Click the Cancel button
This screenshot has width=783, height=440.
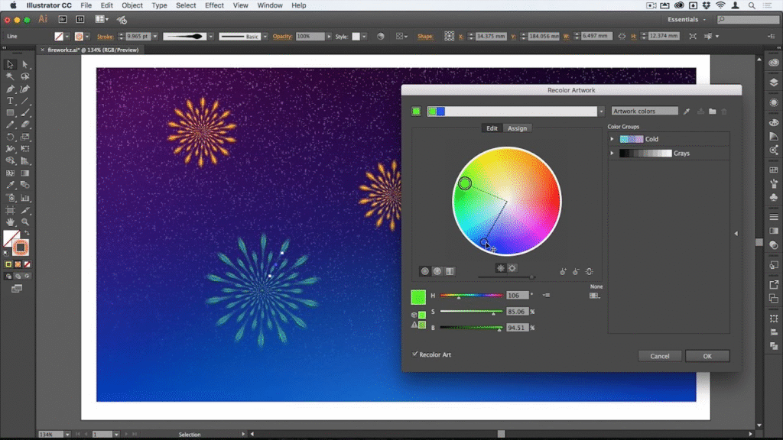point(659,356)
